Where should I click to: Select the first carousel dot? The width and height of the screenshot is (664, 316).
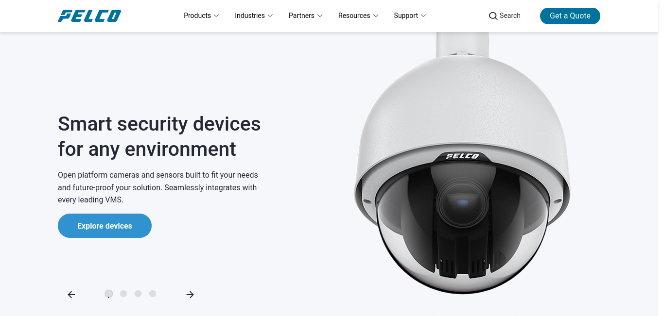(x=109, y=294)
